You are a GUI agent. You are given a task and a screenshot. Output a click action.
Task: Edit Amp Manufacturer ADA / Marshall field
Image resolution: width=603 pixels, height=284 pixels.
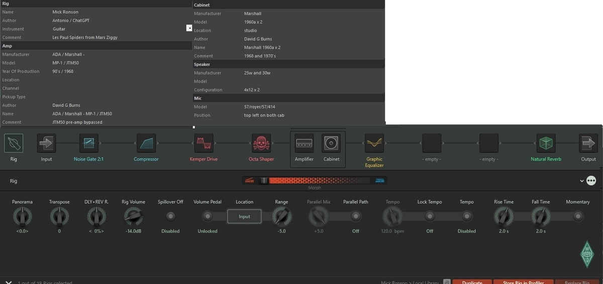(121, 54)
